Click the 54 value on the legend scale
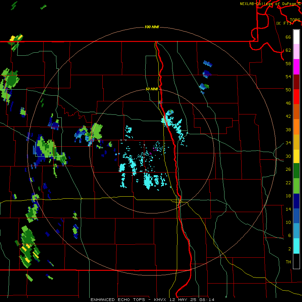Viewport: 302px width, 302px height. 288,77
